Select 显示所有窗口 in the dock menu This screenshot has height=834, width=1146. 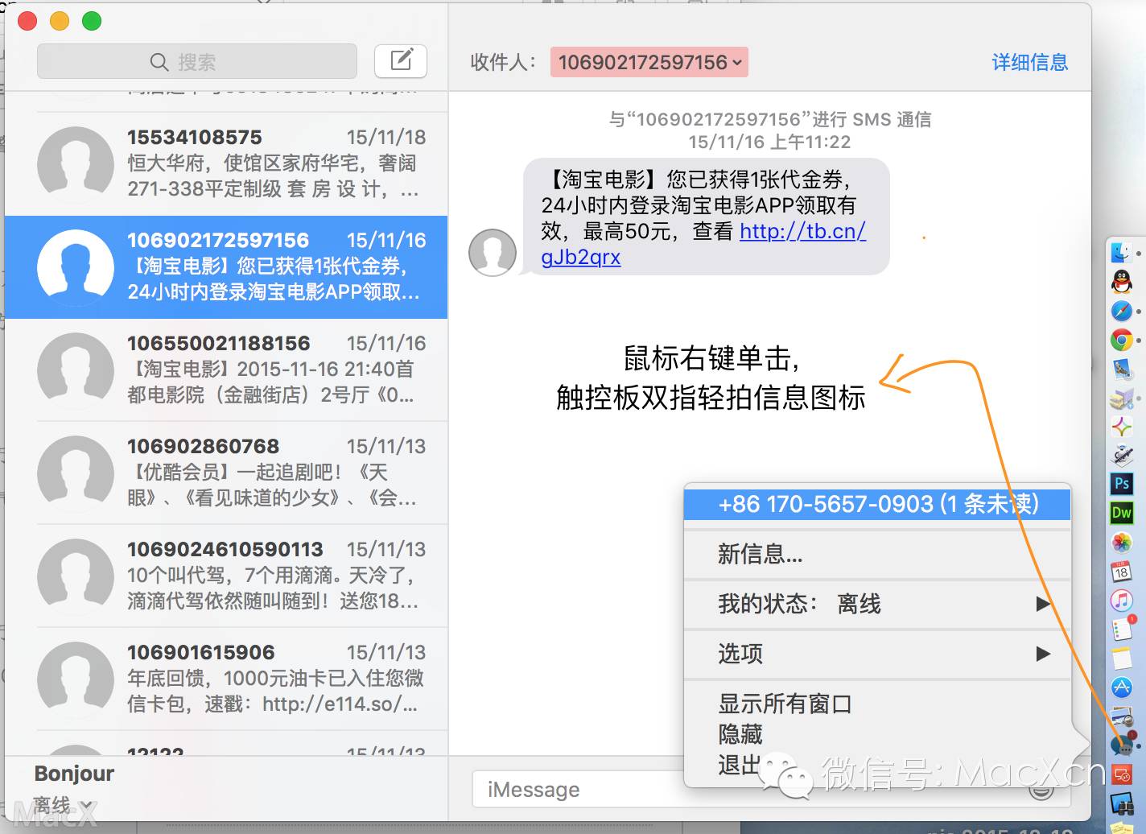pyautogui.click(x=785, y=704)
